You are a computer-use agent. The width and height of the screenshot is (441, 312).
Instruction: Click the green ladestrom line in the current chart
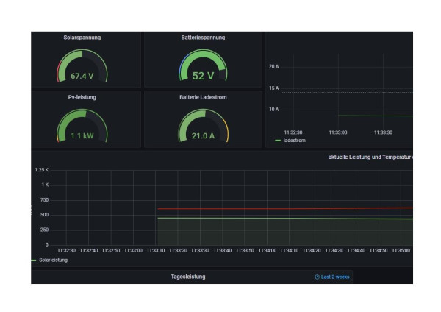[x=375, y=116]
